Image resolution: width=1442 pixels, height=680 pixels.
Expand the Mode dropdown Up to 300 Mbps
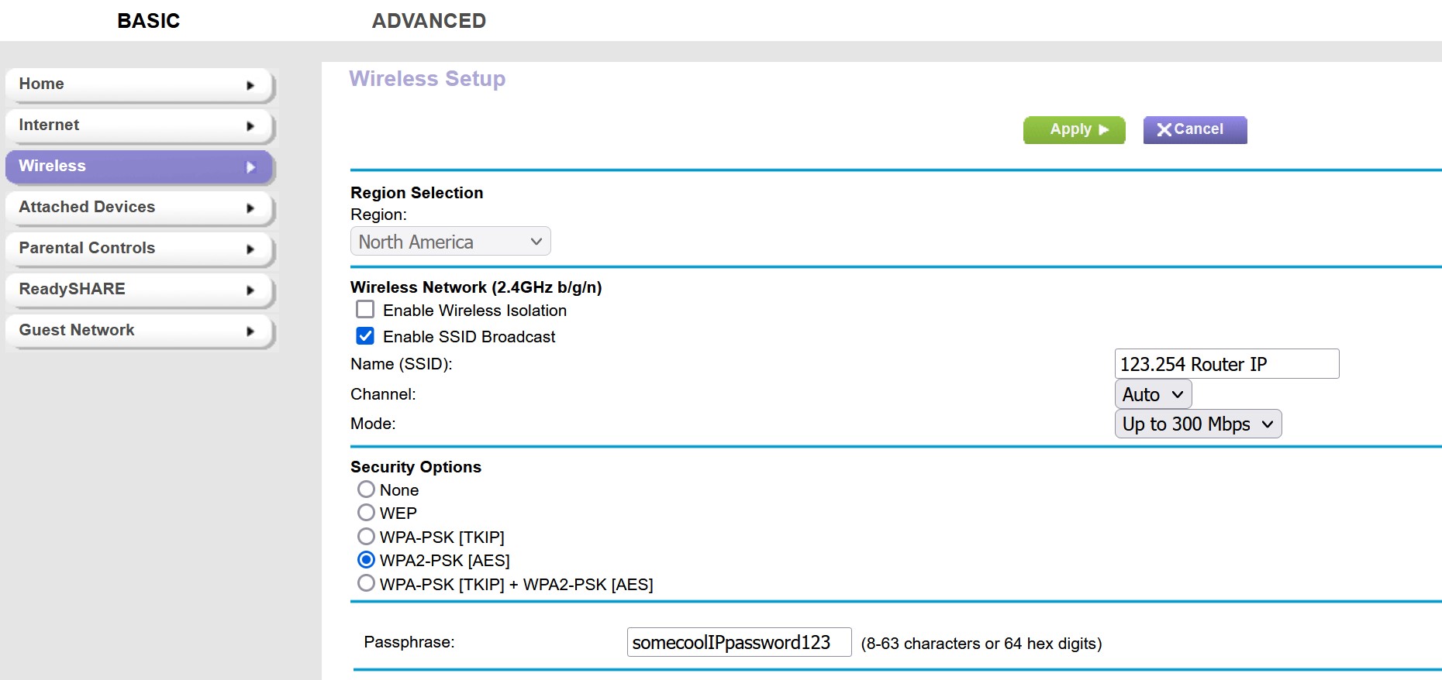[x=1197, y=424]
